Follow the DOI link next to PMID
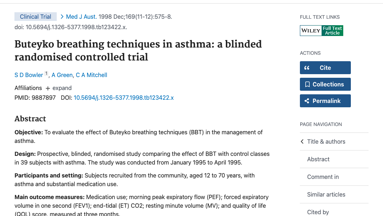The image size is (383, 216). tap(124, 98)
